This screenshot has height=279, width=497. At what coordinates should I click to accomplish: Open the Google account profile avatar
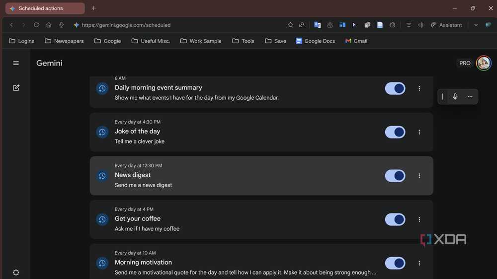(x=484, y=63)
